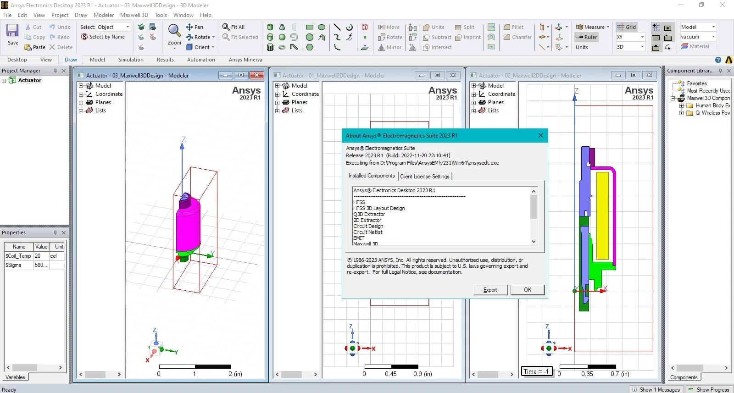Toggle the Grid display button
Viewport: 734px width, 393px height.
click(x=627, y=27)
